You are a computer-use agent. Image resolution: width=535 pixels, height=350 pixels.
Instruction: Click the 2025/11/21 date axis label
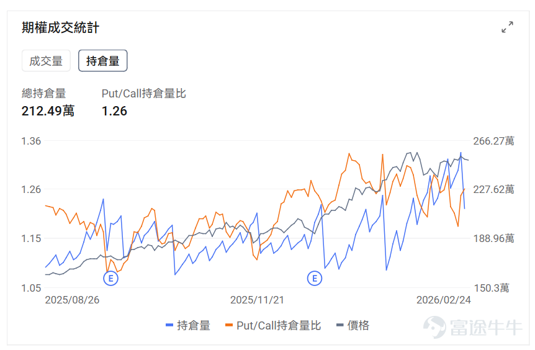(257, 300)
